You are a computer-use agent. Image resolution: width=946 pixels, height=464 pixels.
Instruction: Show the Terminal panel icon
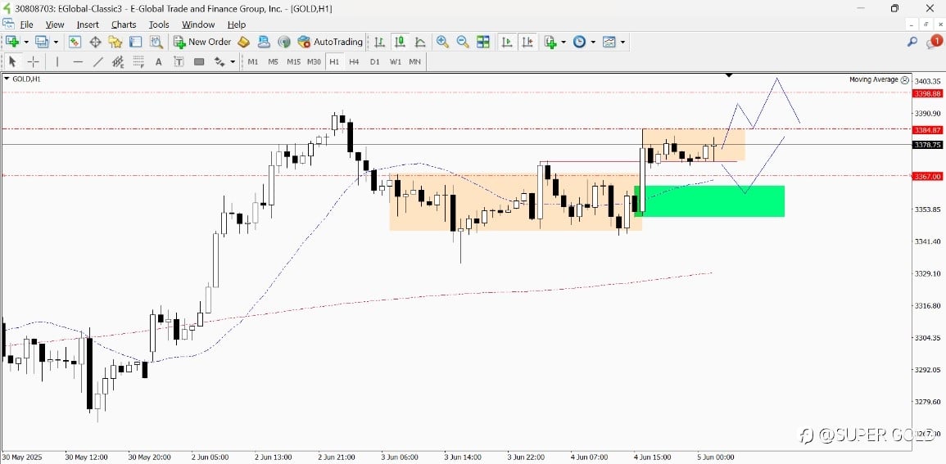pyautogui.click(x=136, y=42)
